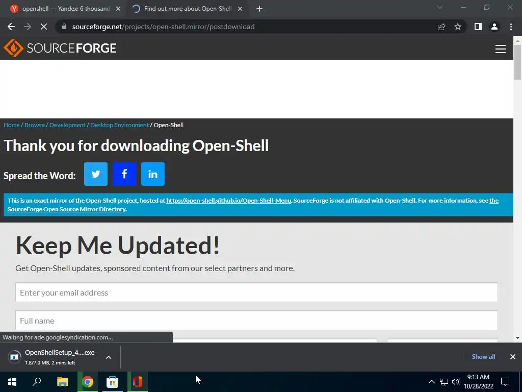Go back to the previous page

[x=11, y=27]
